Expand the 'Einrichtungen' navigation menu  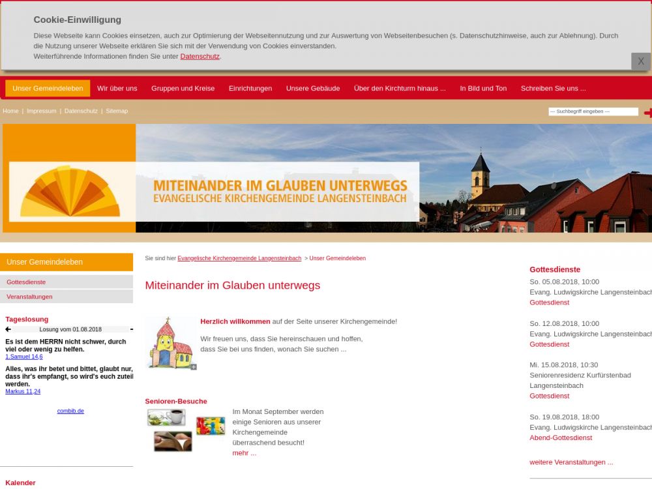click(x=250, y=88)
